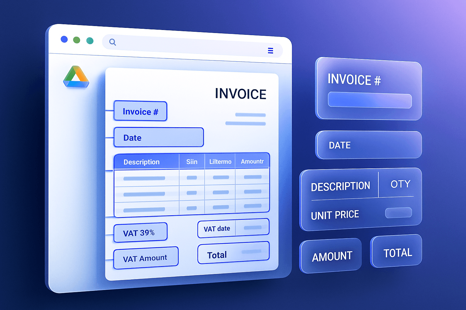This screenshot has width=466, height=310.
Task: Focus the browser search bar
Action: pos(192,46)
